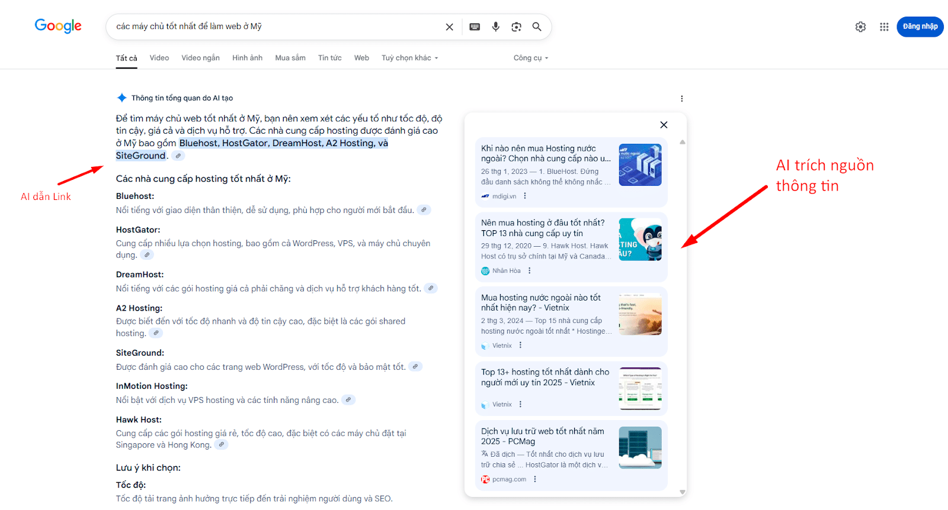Click source link icon beside Bluehost description
Viewport: 948px width, 510px height.
coord(424,210)
